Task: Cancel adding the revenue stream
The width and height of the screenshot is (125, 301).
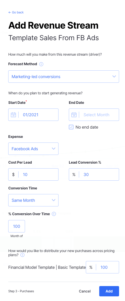Action: 85,291
